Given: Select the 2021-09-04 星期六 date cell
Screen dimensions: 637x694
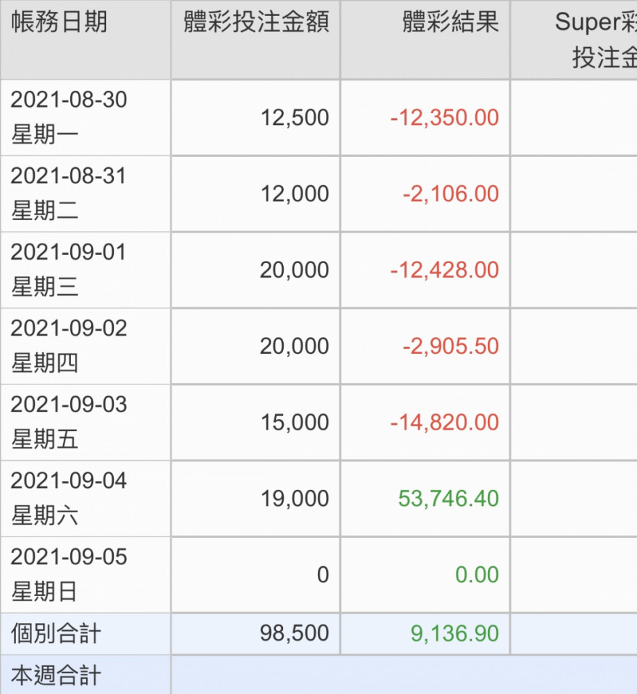Looking at the screenshot, I should 69,498.
